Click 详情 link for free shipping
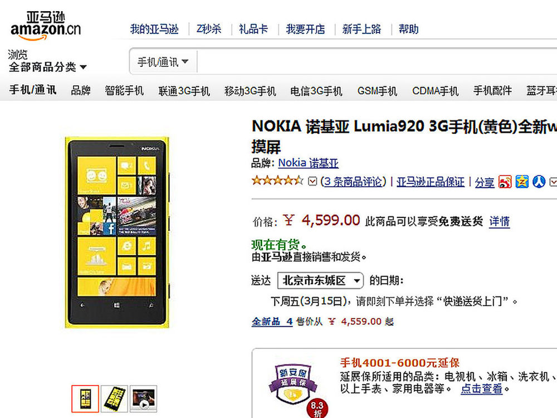Image resolution: width=557 pixels, height=418 pixels. point(500,221)
